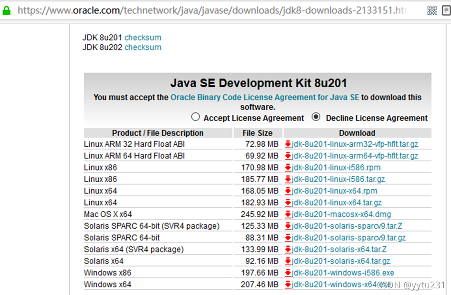This screenshot has width=451, height=295.
Task: Download jdk-8u201-solaris-x64.tar.Z link
Action: point(339,249)
